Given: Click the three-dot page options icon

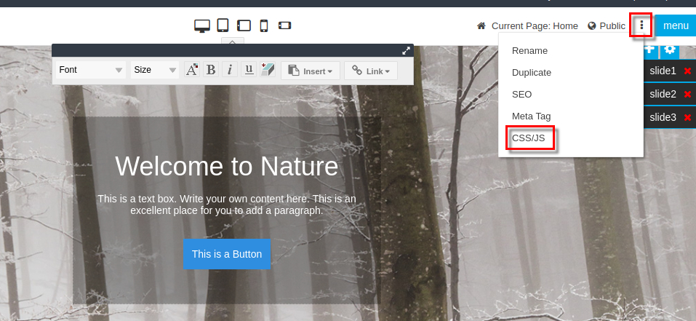Looking at the screenshot, I should 641,25.
